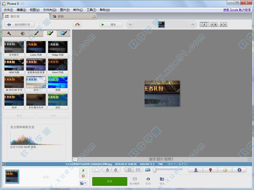Click the fit-to-window icon
Viewport: 254px width, 190px height.
(x=129, y=170)
